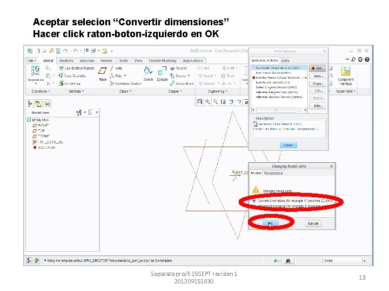389x291 pixels.
Task: Switch to the Render ribbon tab
Action: tap(106, 60)
